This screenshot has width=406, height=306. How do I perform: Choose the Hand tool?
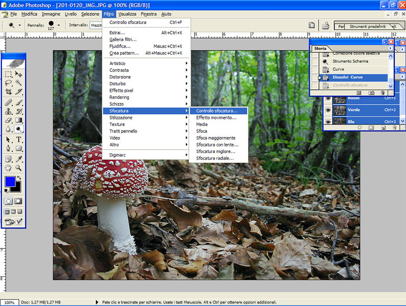tap(8, 168)
